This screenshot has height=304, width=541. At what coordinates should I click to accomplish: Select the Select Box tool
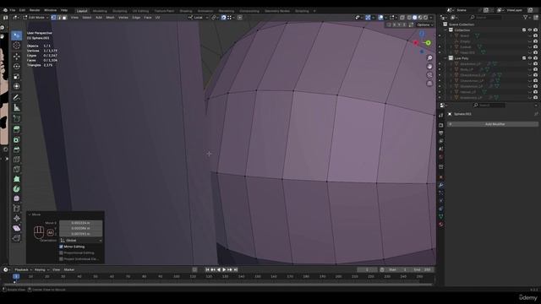click(16, 35)
